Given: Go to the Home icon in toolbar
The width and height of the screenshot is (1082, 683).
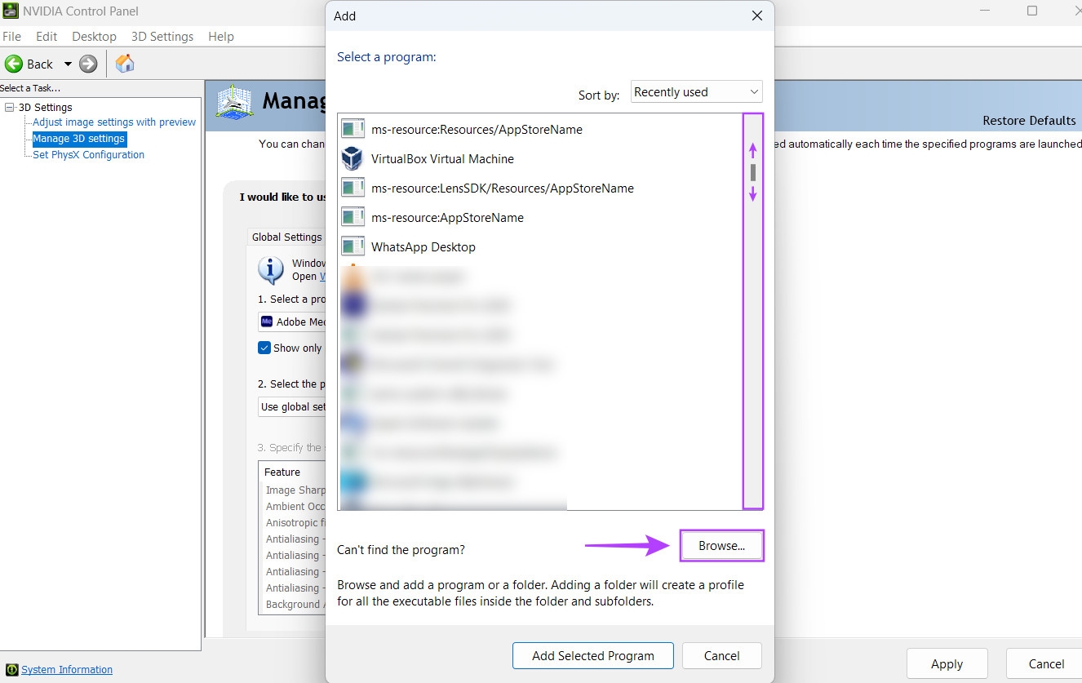Looking at the screenshot, I should 125,64.
